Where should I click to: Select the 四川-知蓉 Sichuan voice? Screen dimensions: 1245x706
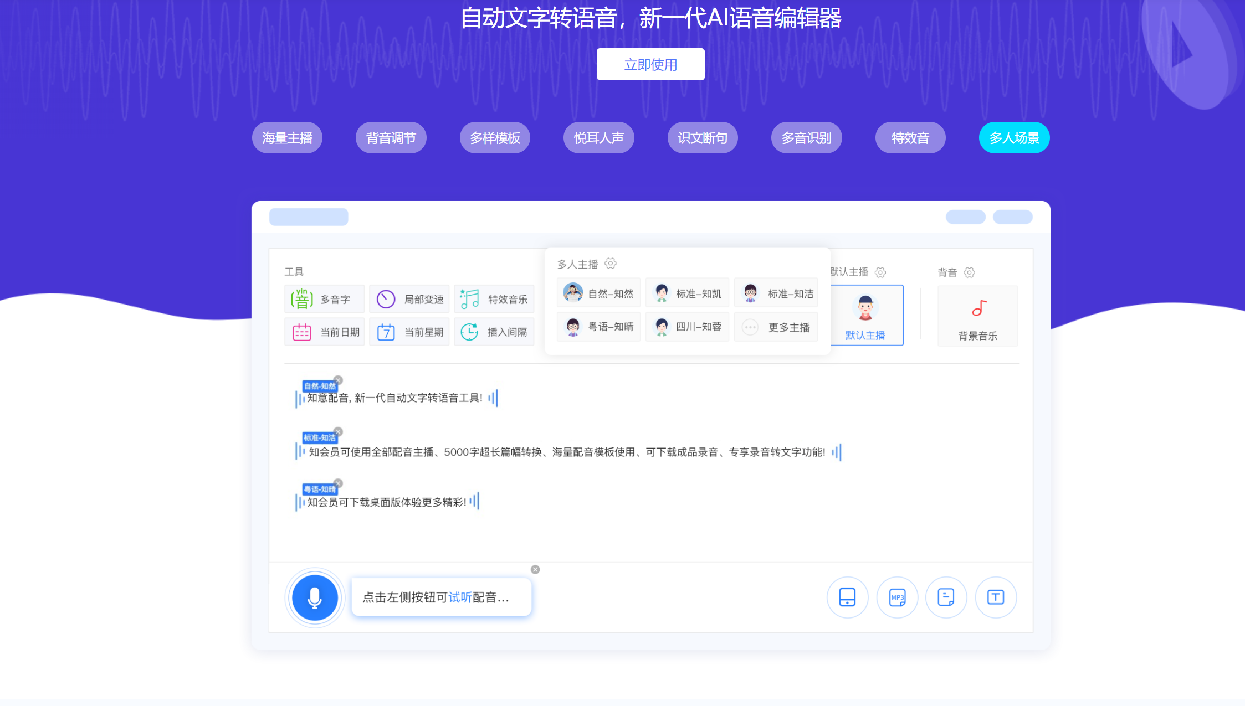(x=687, y=327)
